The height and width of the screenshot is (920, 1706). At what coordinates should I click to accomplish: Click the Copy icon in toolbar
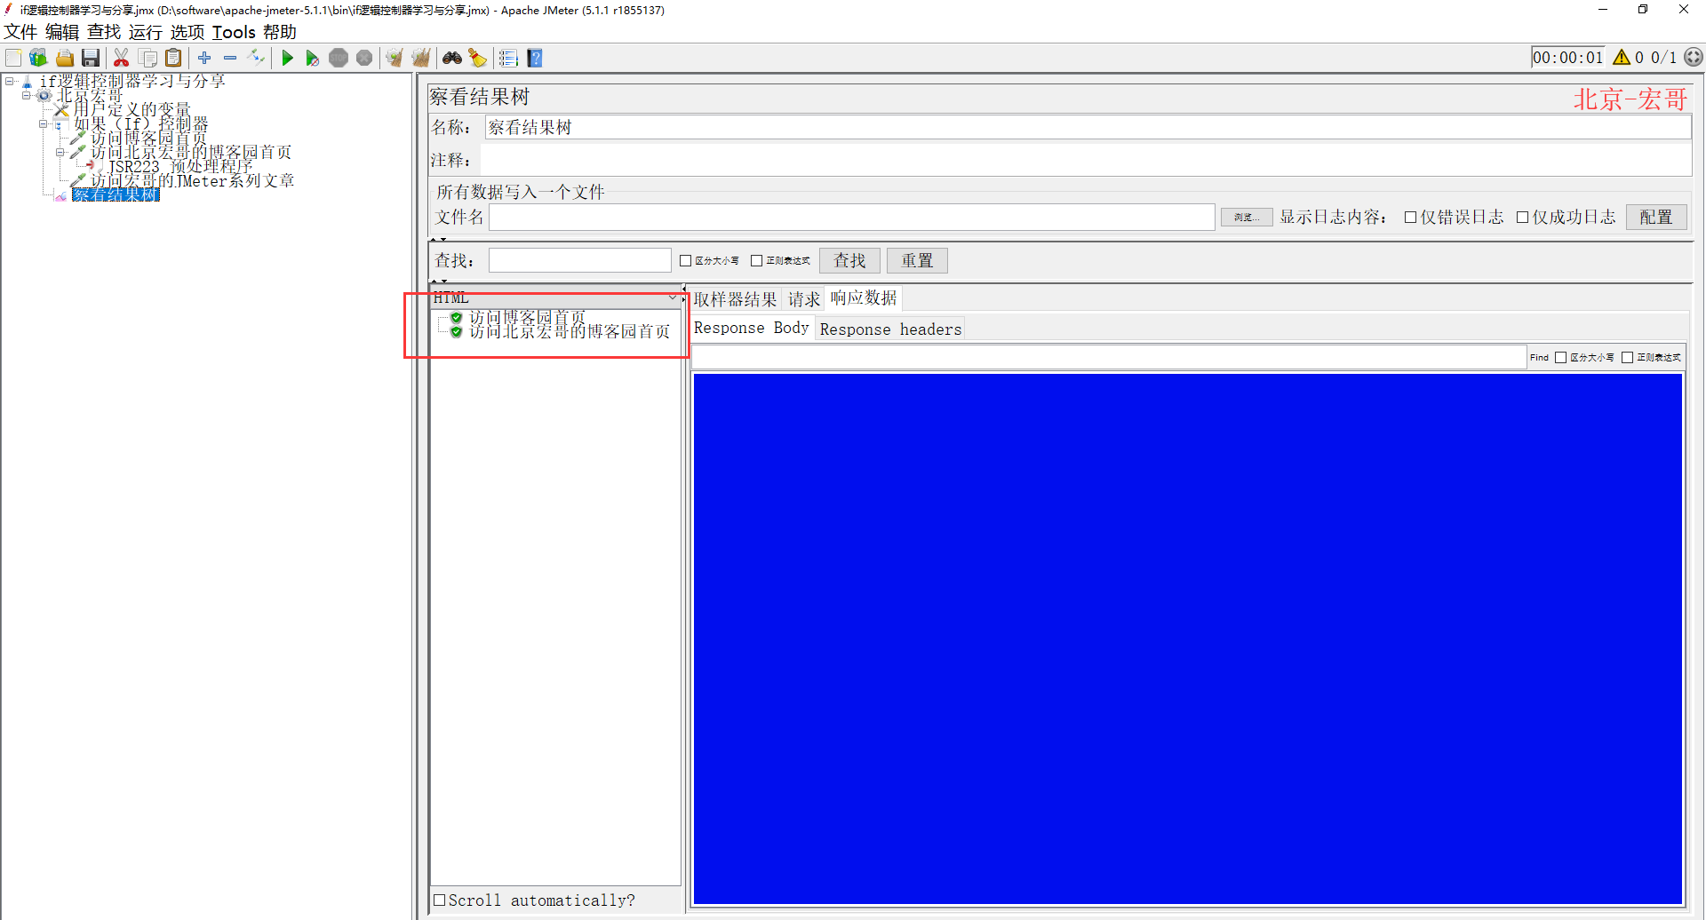point(147,58)
